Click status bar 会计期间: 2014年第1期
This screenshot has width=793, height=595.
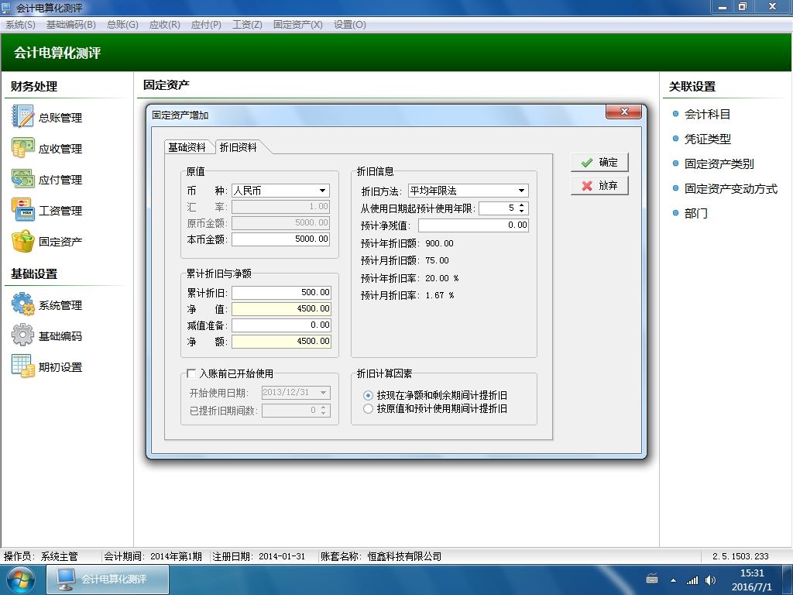[153, 556]
